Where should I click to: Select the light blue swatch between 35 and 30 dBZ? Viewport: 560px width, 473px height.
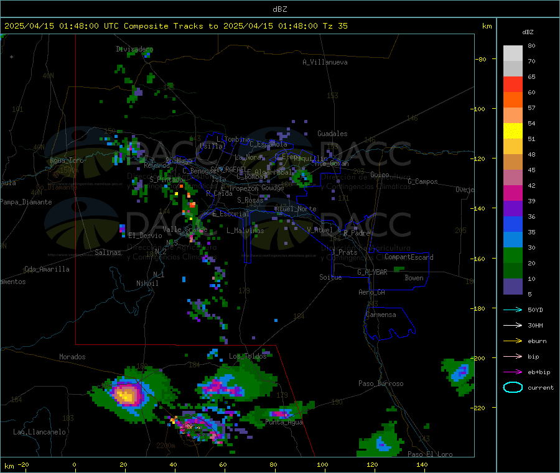[513, 240]
